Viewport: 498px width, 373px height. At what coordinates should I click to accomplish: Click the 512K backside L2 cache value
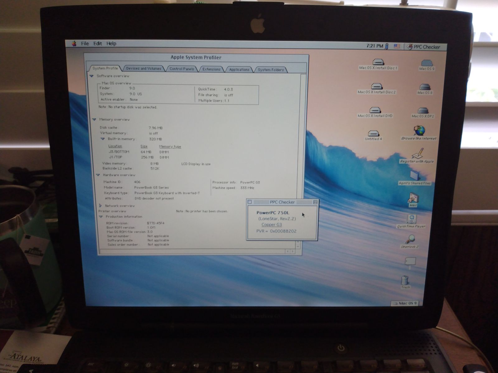pos(155,168)
